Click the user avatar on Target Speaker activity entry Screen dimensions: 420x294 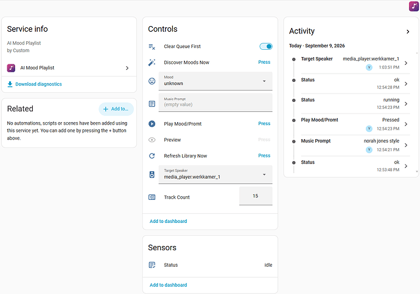[x=369, y=67]
